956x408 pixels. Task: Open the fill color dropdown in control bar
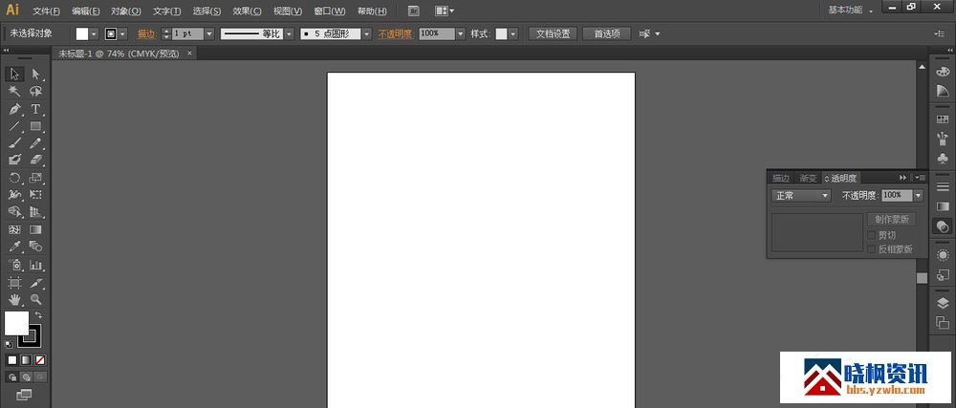coord(94,34)
